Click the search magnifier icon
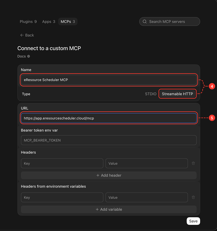This screenshot has height=231, width=217. [x=145, y=22]
